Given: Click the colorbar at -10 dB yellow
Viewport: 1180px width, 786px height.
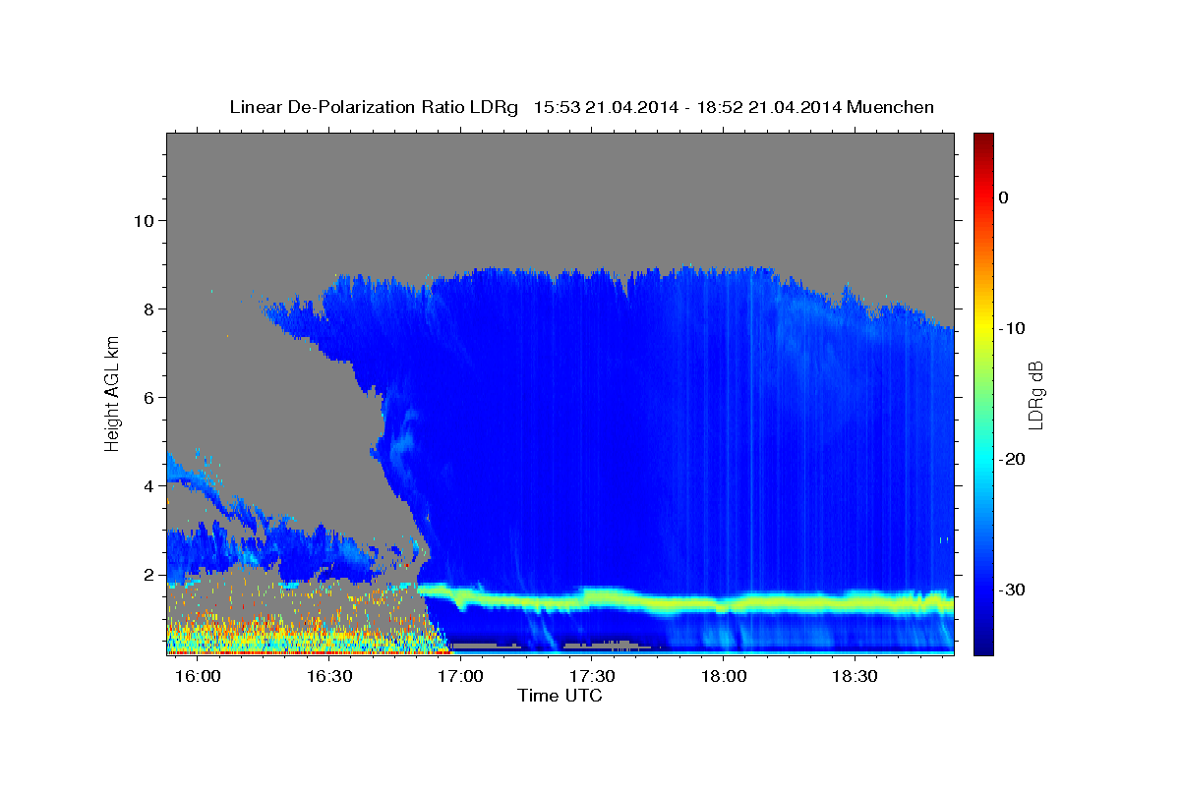Looking at the screenshot, I should coord(983,328).
